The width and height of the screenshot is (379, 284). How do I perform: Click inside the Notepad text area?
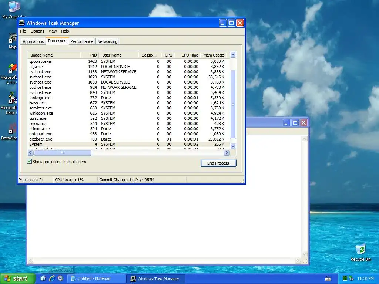[x=164, y=221]
